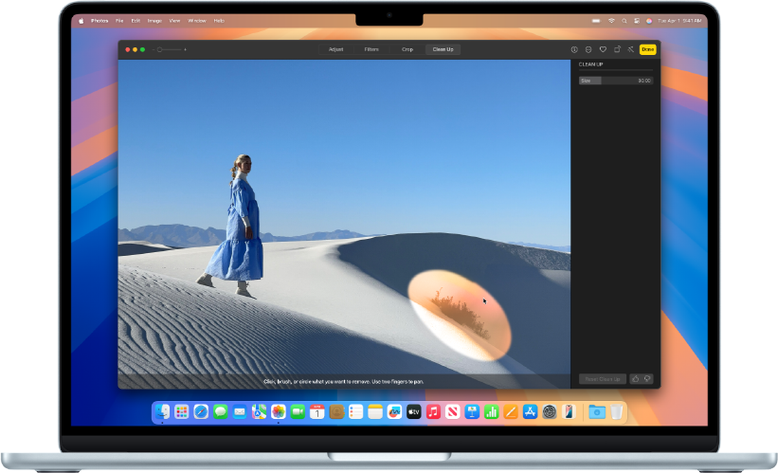Open Freeform from the dock
This screenshot has width=778, height=473.
point(394,411)
